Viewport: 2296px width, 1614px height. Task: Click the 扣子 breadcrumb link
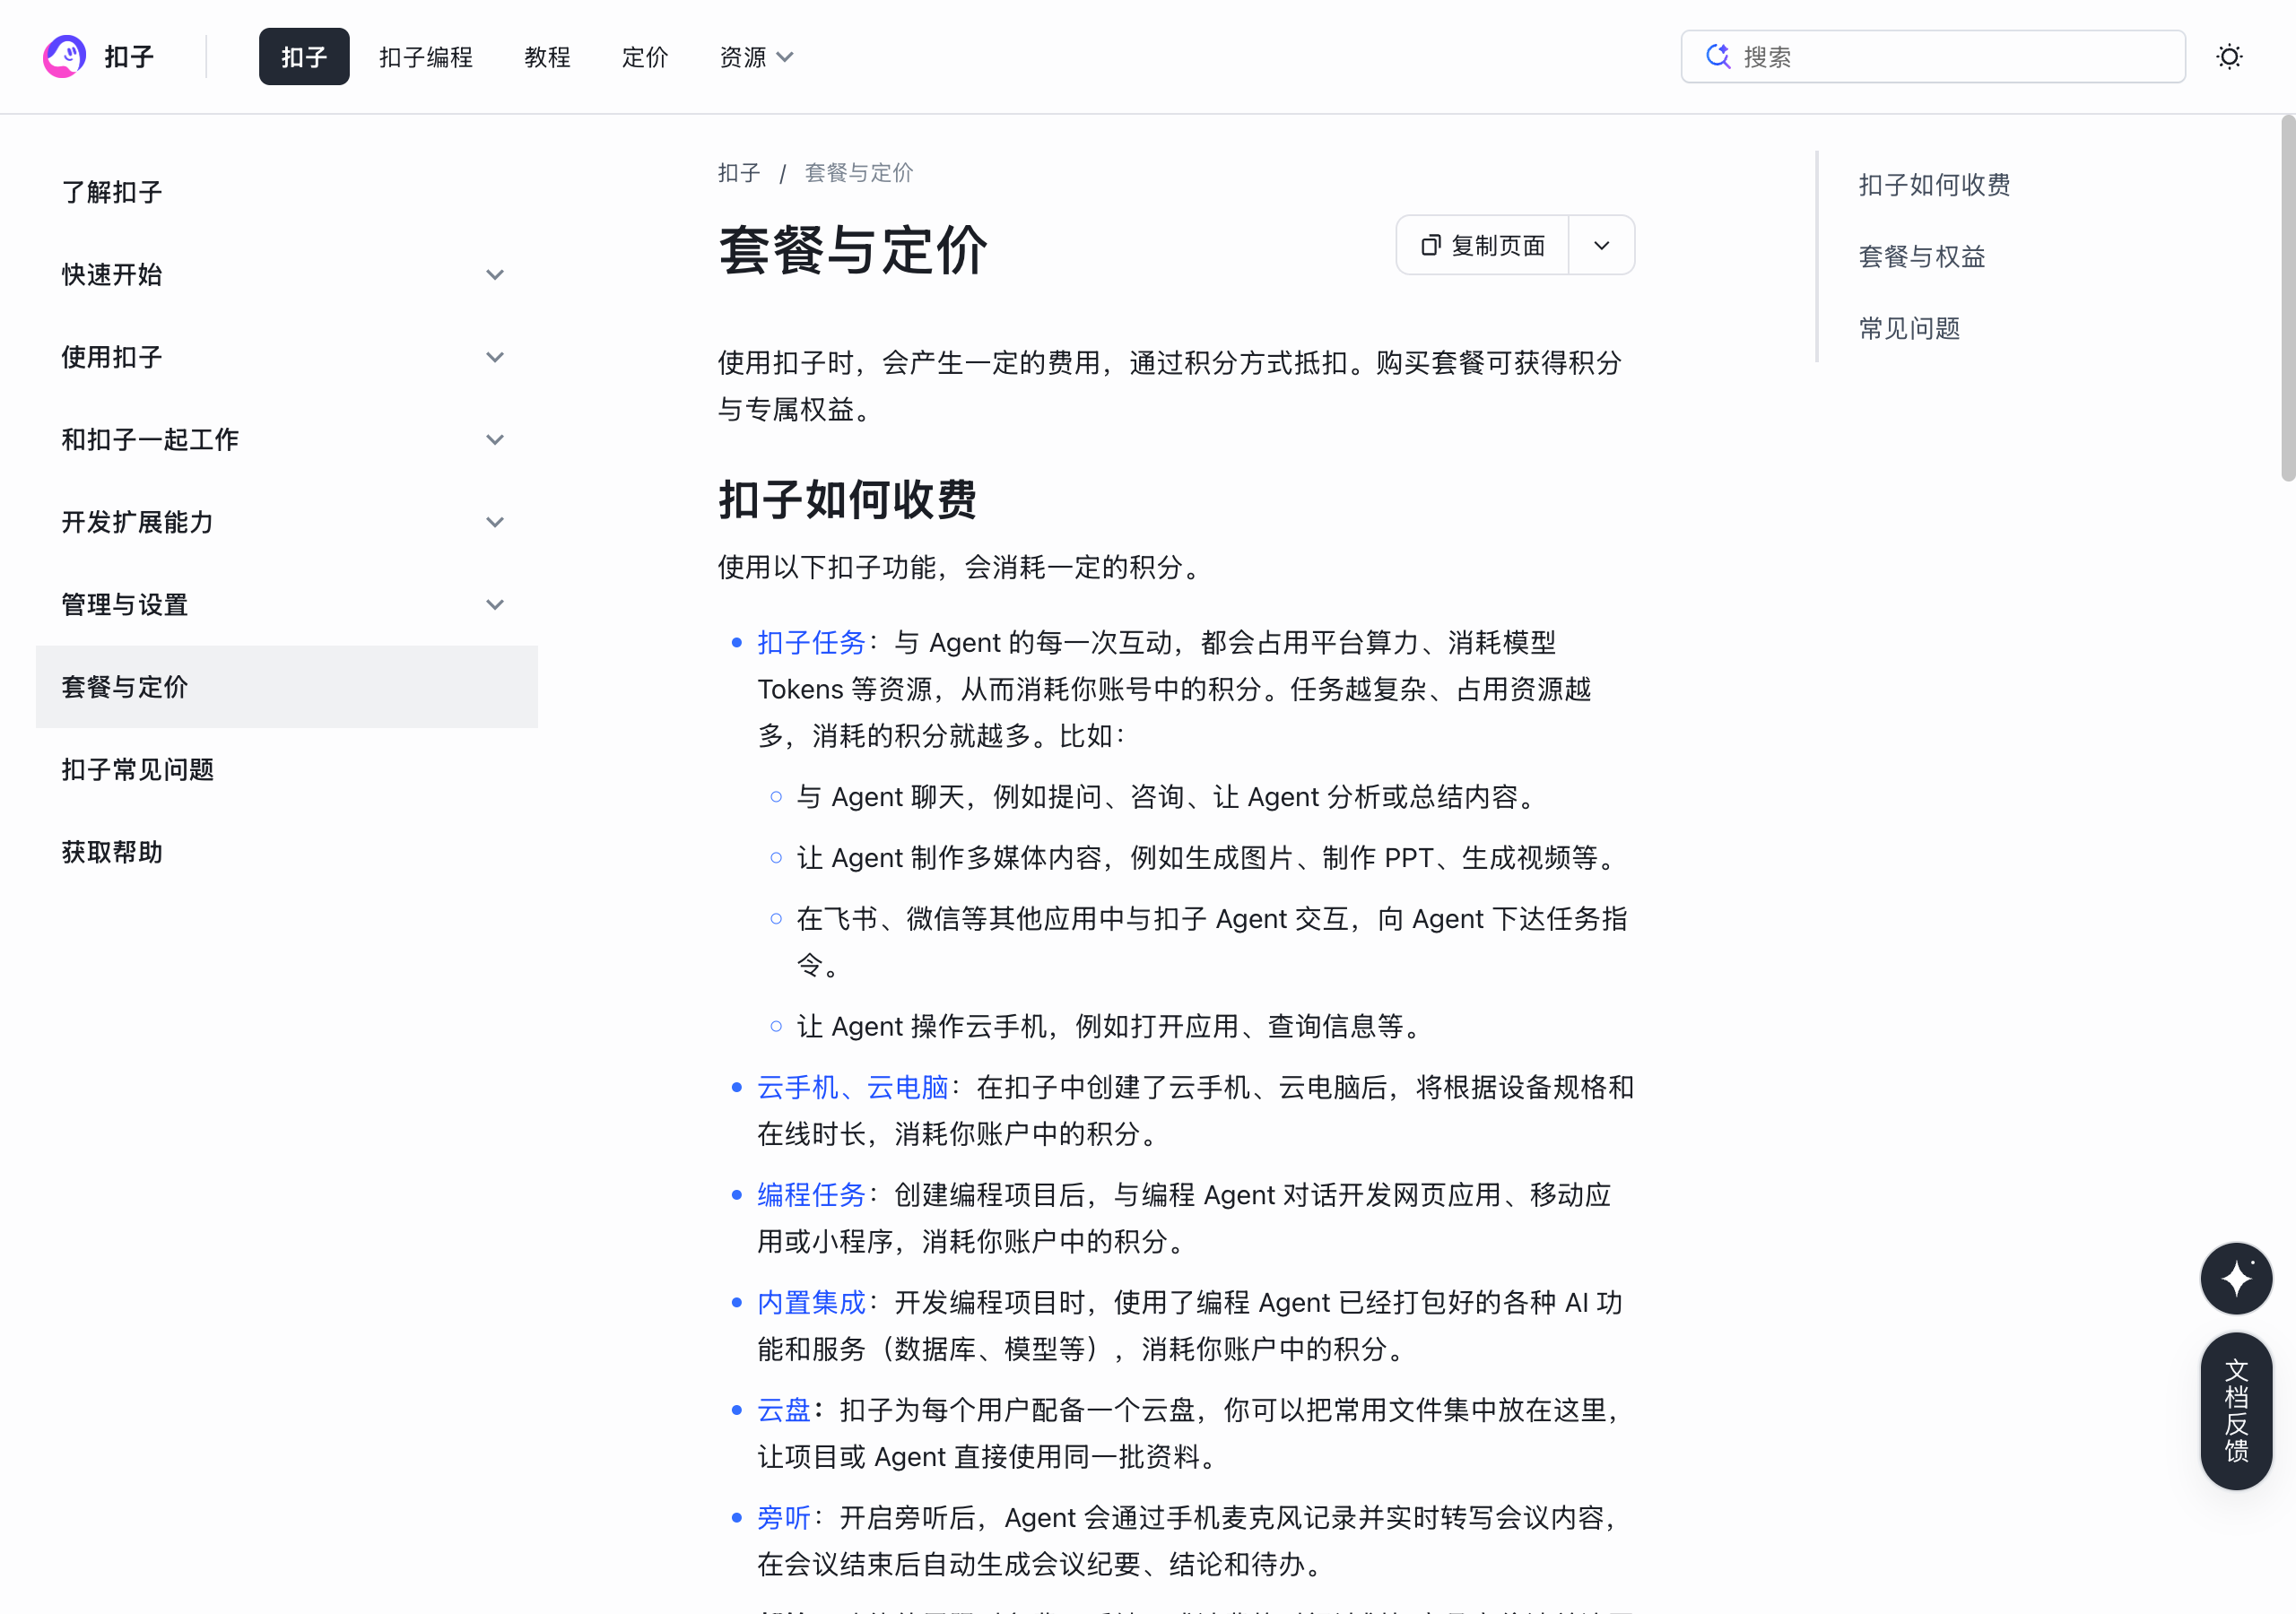point(739,172)
